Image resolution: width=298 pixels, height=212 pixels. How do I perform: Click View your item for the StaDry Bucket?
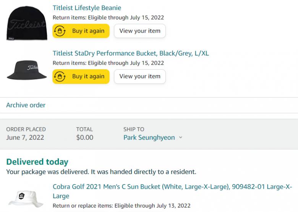(x=140, y=77)
